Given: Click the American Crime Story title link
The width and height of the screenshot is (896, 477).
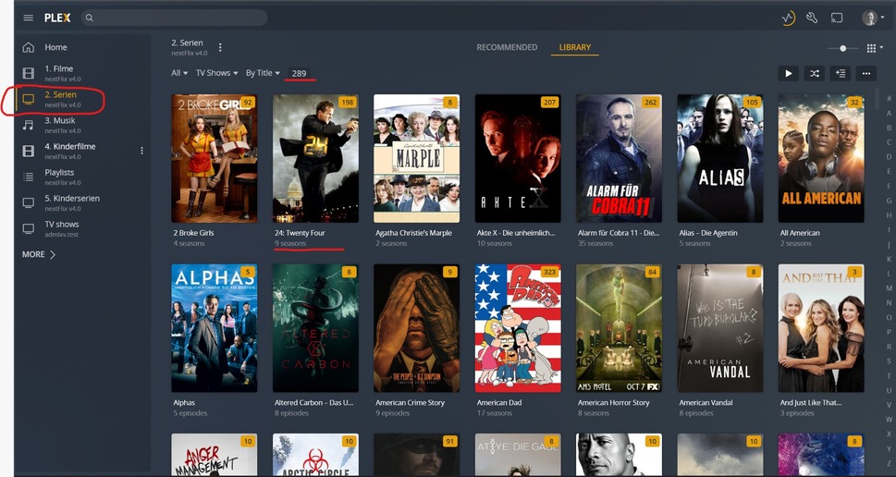Looking at the screenshot, I should (x=410, y=403).
